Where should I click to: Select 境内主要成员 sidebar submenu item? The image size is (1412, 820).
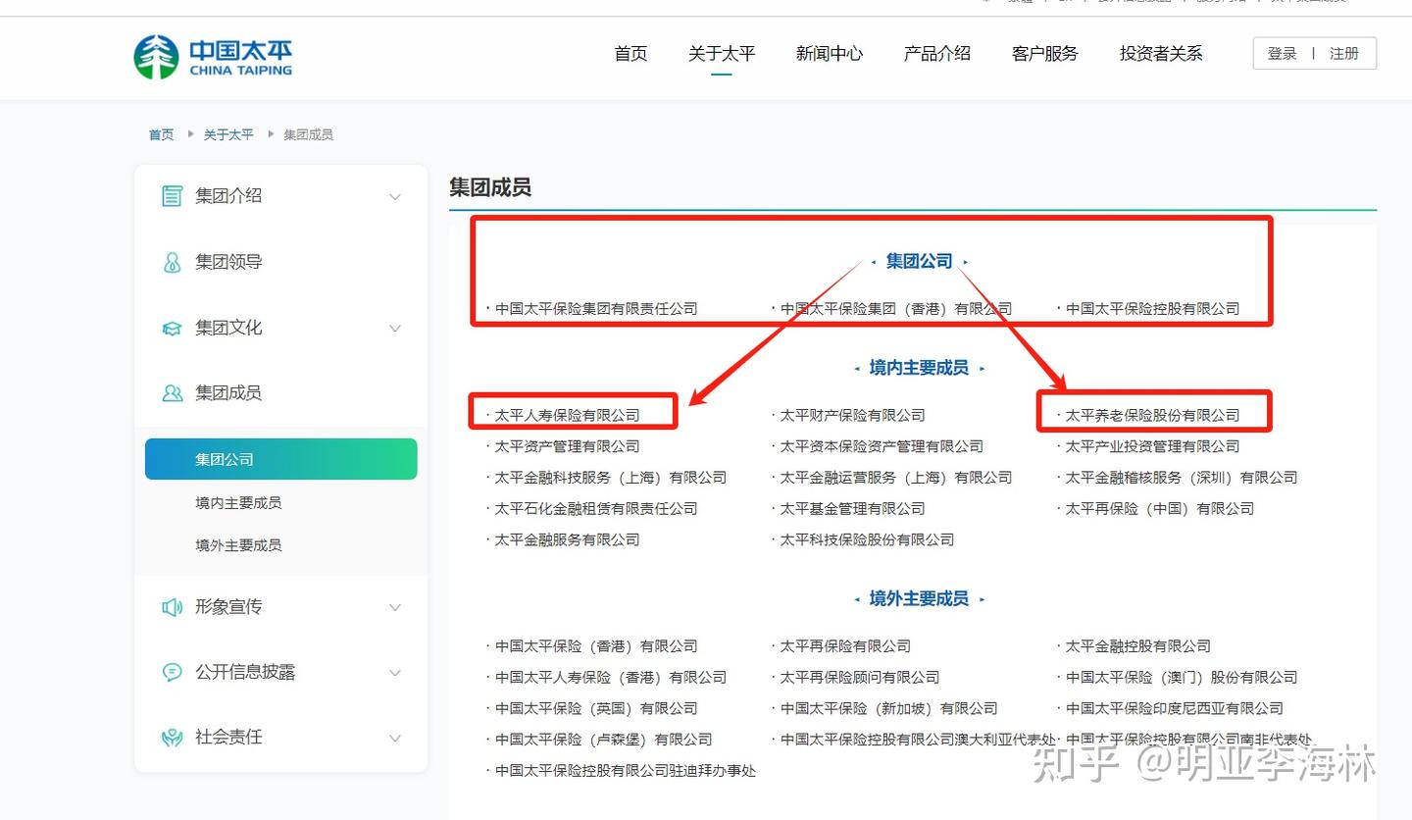coord(238,502)
